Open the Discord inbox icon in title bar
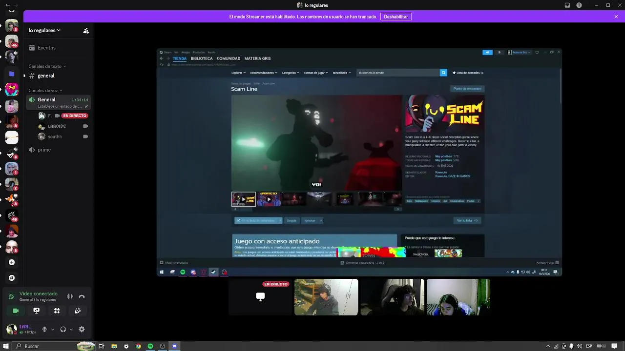The width and height of the screenshot is (625, 351). [x=567, y=5]
